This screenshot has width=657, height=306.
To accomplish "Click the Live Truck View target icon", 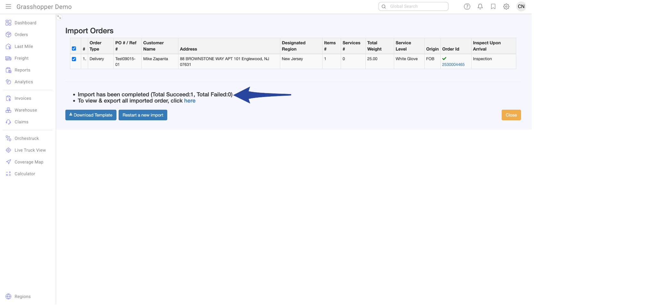I will (8, 150).
